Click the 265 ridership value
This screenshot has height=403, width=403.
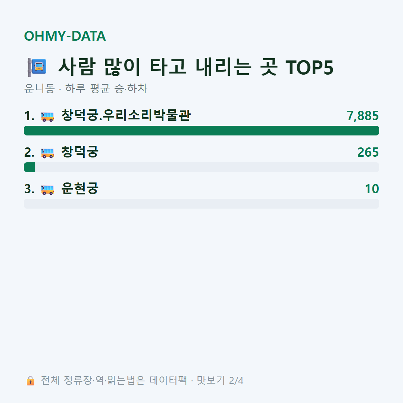click(x=368, y=152)
